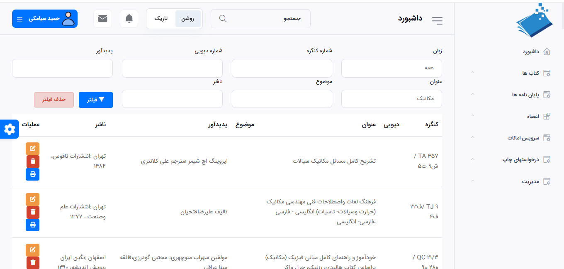Open the اعضاء sidebar item
Screen dimensions: 564x269
[533, 116]
